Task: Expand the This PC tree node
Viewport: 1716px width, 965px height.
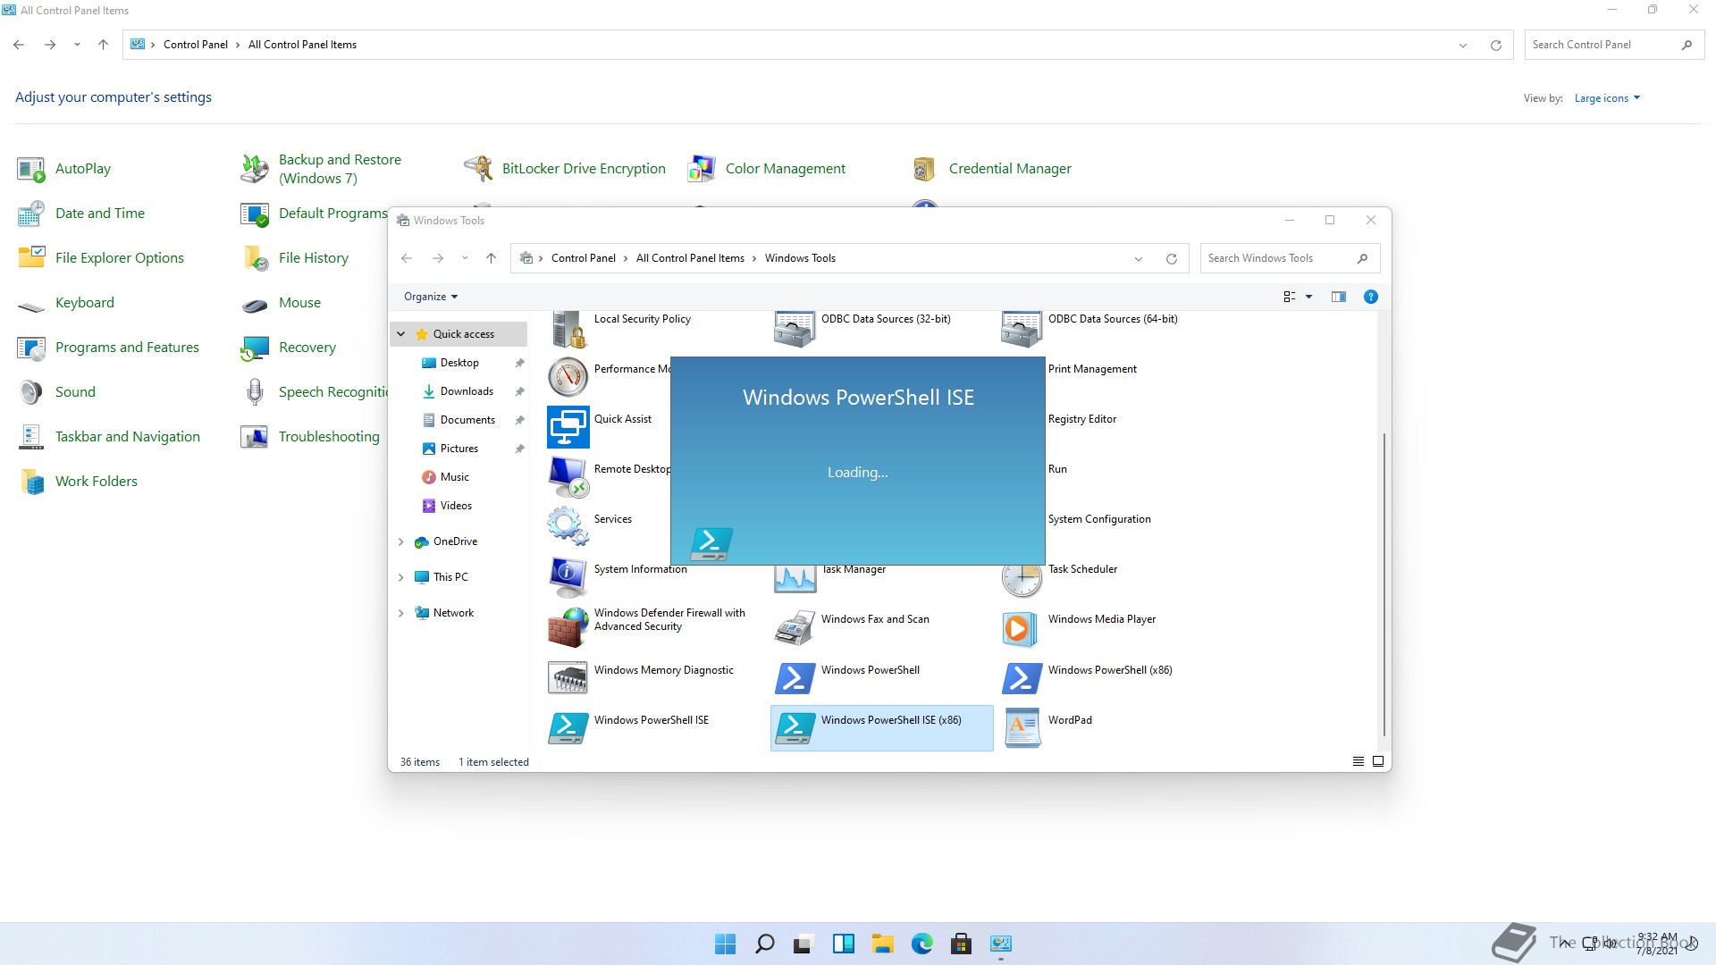Action: coord(401,577)
